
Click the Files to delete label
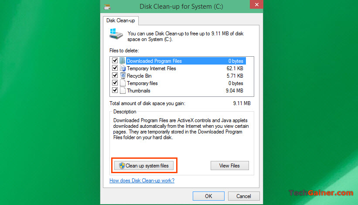pos(124,51)
